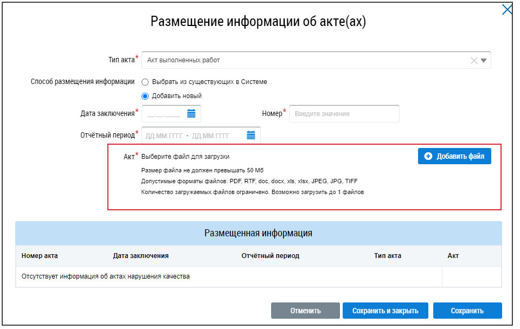Click 'Размер файла не должен превышать 50 Мб'
This screenshot has height=329, width=520.
coord(202,171)
